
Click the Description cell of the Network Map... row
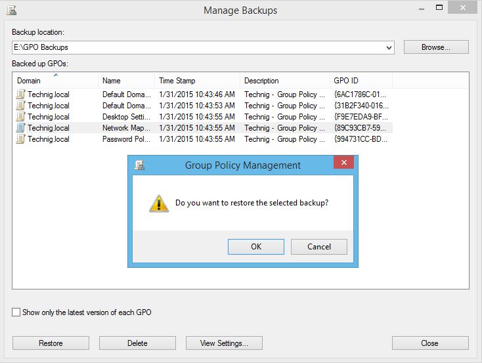[x=284, y=128]
